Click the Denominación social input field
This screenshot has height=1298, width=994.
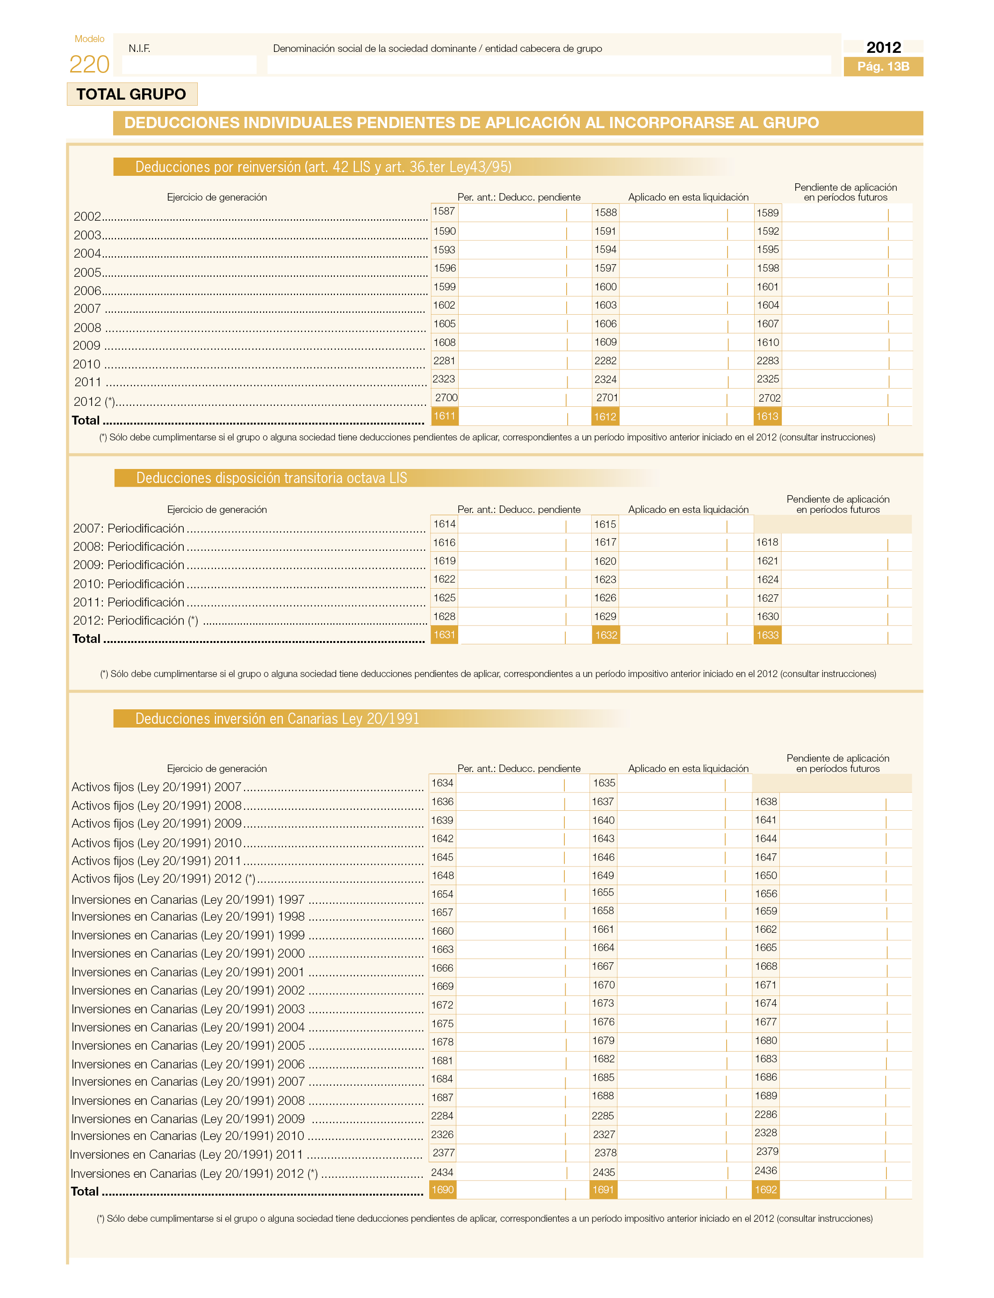pyautogui.click(x=549, y=65)
